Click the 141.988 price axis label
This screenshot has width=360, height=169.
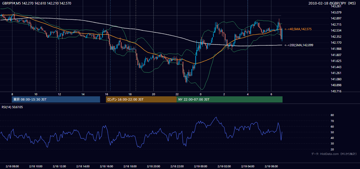pyautogui.click(x=336, y=49)
